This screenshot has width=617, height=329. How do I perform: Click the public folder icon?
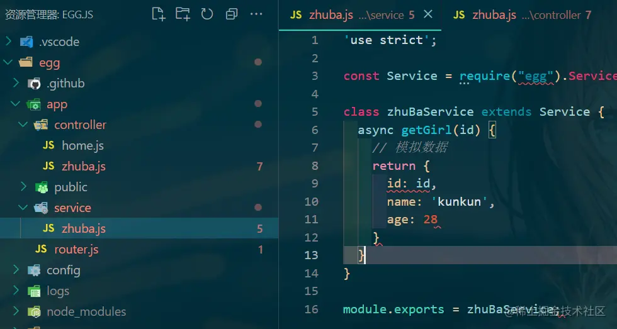42,187
